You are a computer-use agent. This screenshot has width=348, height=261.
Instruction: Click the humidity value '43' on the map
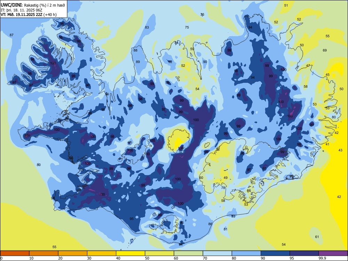[x=340, y=150]
